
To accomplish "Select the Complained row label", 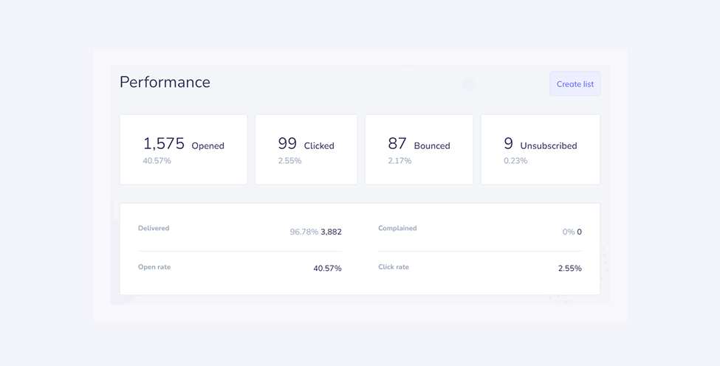I will click(397, 229).
